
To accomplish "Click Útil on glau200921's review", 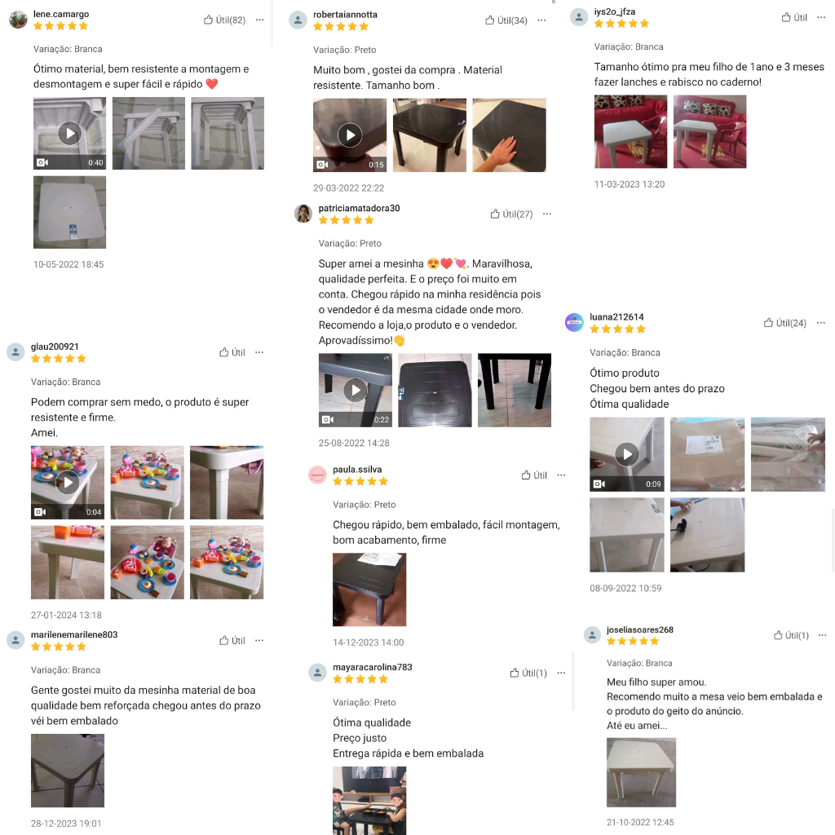I will tap(232, 352).
